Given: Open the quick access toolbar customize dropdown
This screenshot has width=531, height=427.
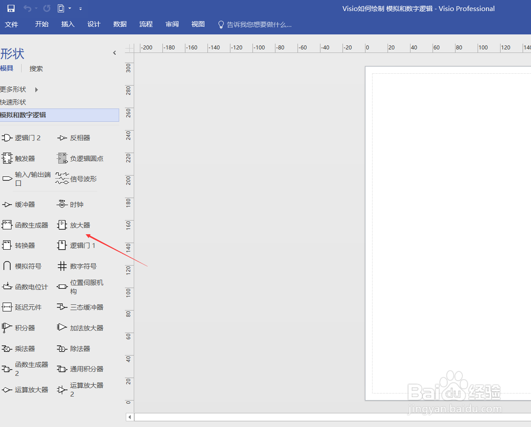Looking at the screenshot, I should pyautogui.click(x=80, y=9).
